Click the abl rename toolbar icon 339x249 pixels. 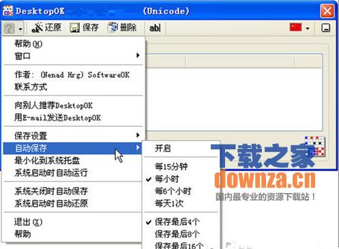point(155,28)
